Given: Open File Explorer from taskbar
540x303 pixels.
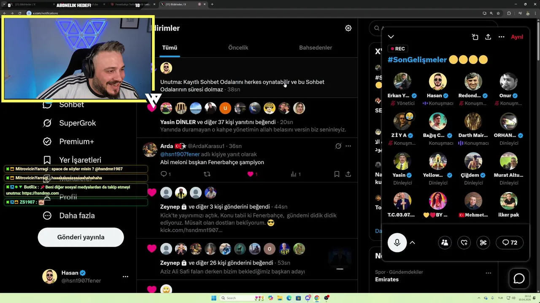Looking at the screenshot, I should (x=280, y=298).
